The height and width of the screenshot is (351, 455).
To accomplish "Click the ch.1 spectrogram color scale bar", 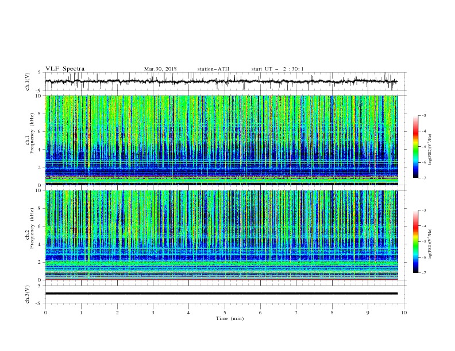I will click(x=415, y=147).
